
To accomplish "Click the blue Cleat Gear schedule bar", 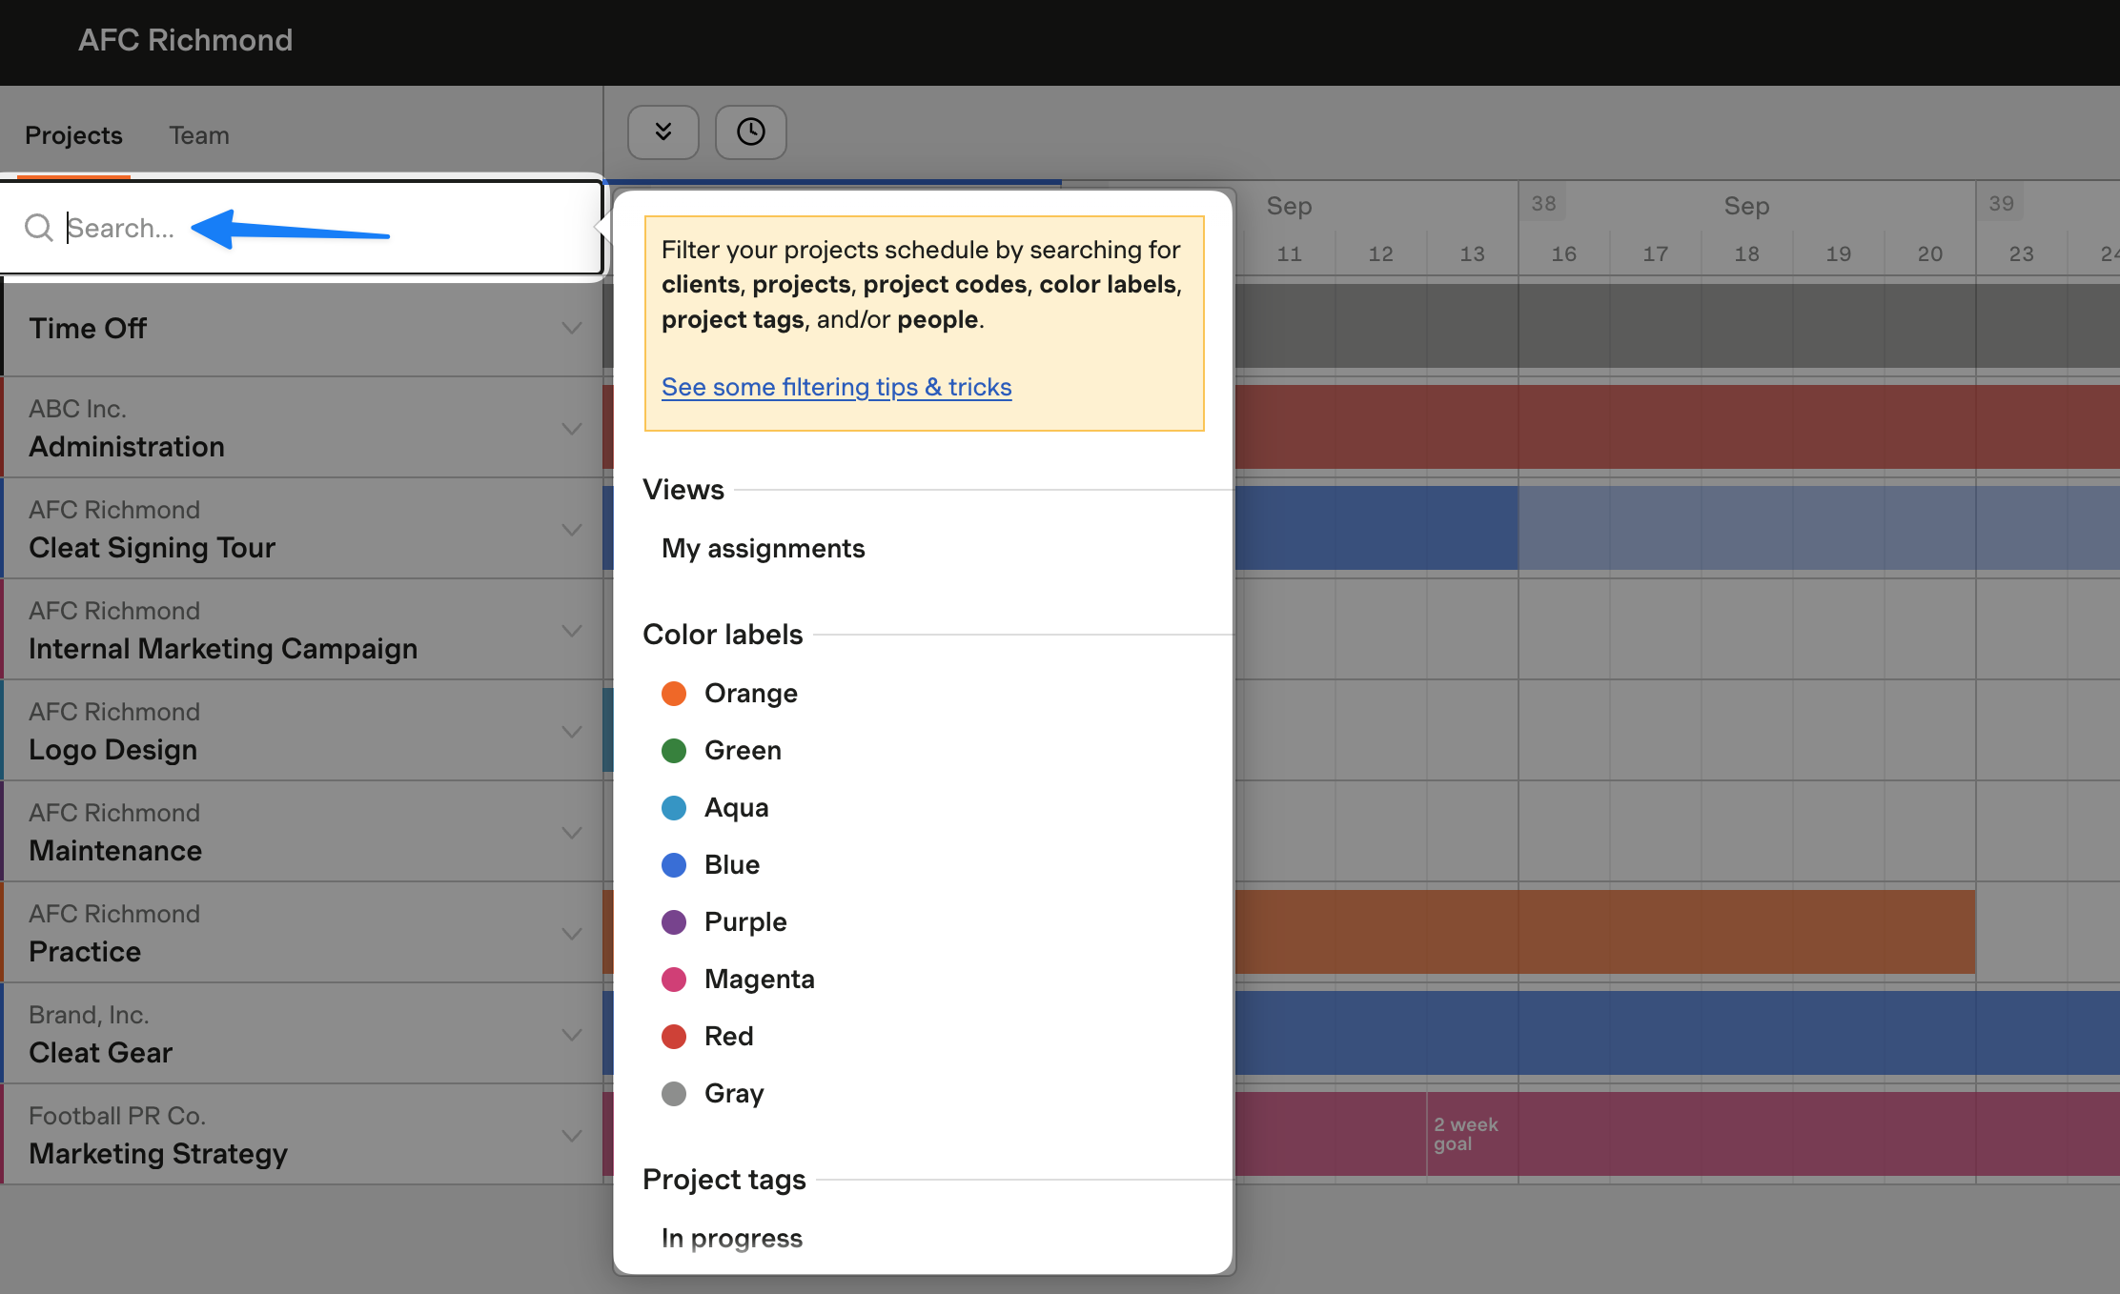I will pyautogui.click(x=1678, y=1033).
